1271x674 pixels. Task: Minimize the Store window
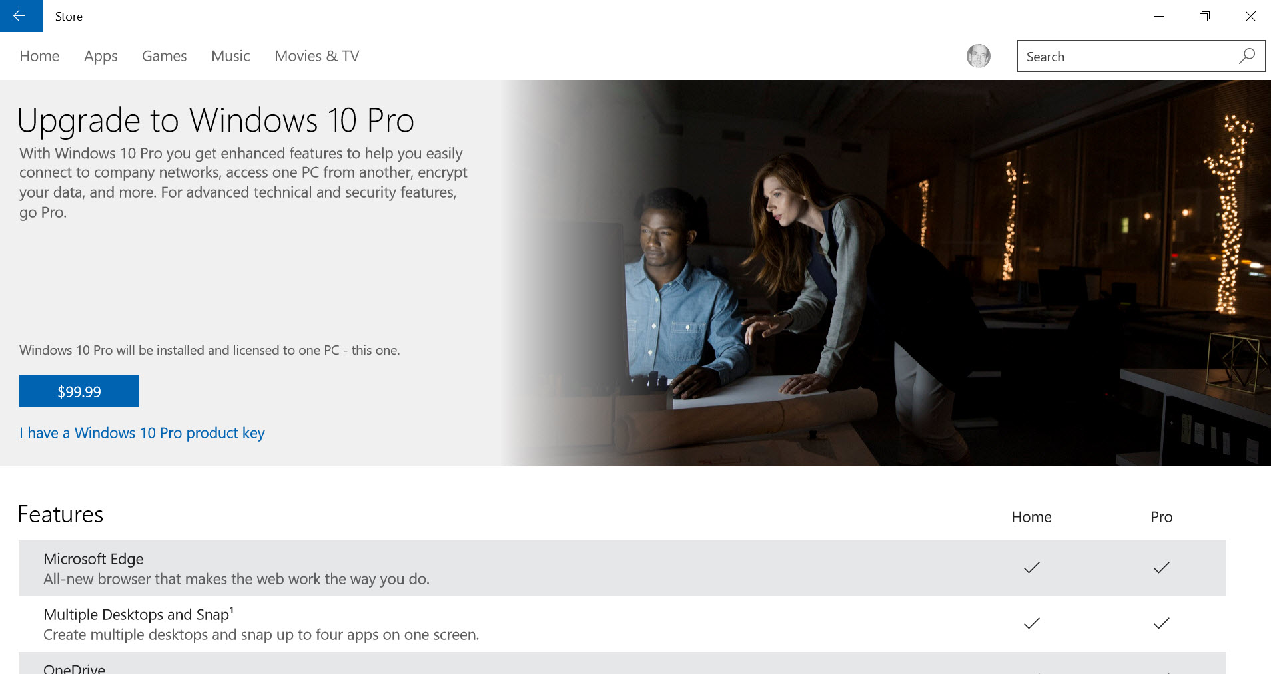1158,16
